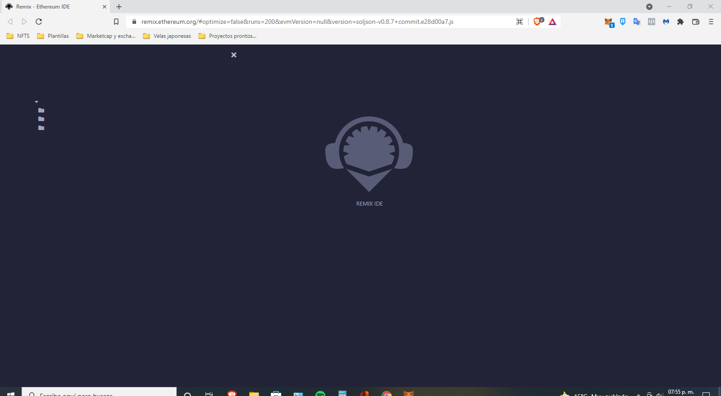
Task: Open the Proyectos prontos... bookmarks folder
Action: [228, 36]
